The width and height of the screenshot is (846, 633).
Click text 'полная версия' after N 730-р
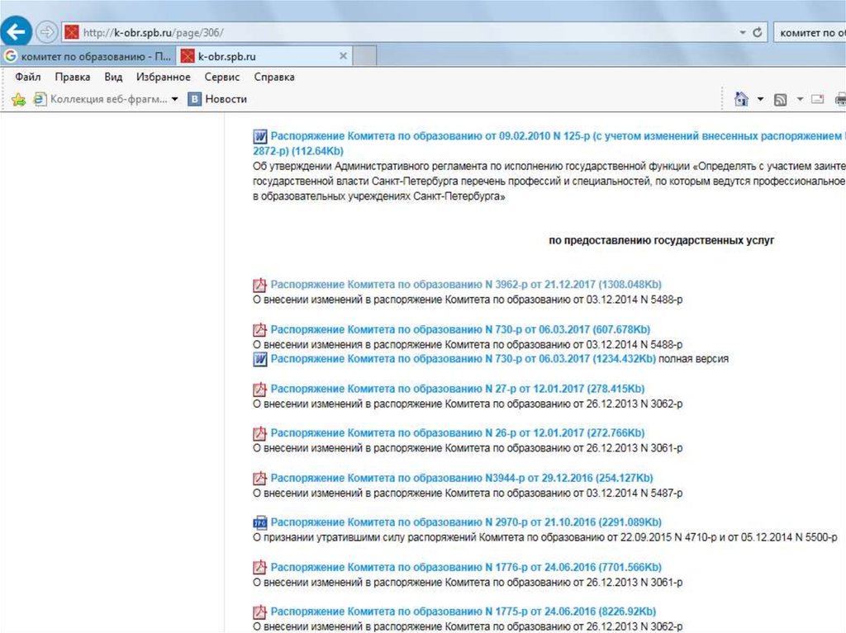(x=694, y=359)
